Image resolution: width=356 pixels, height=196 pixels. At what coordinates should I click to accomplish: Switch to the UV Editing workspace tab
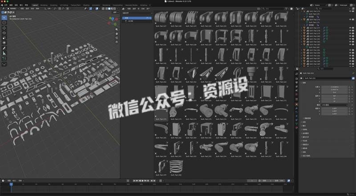pyautogui.click(x=64, y=5)
